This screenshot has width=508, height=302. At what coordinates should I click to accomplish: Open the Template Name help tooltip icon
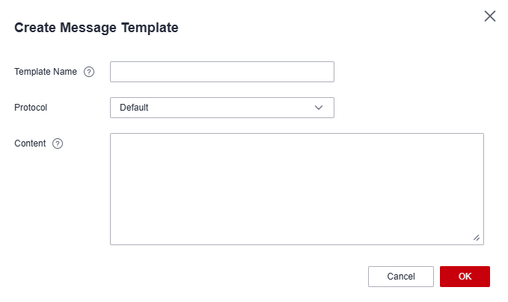tap(89, 72)
